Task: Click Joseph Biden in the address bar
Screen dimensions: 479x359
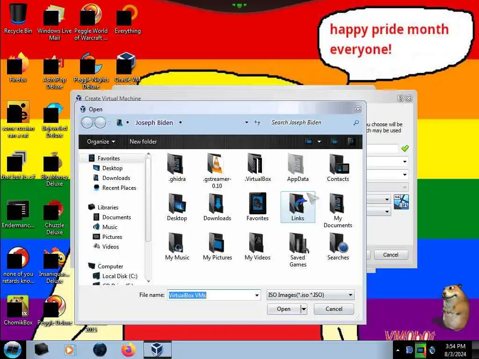Action: click(x=154, y=123)
